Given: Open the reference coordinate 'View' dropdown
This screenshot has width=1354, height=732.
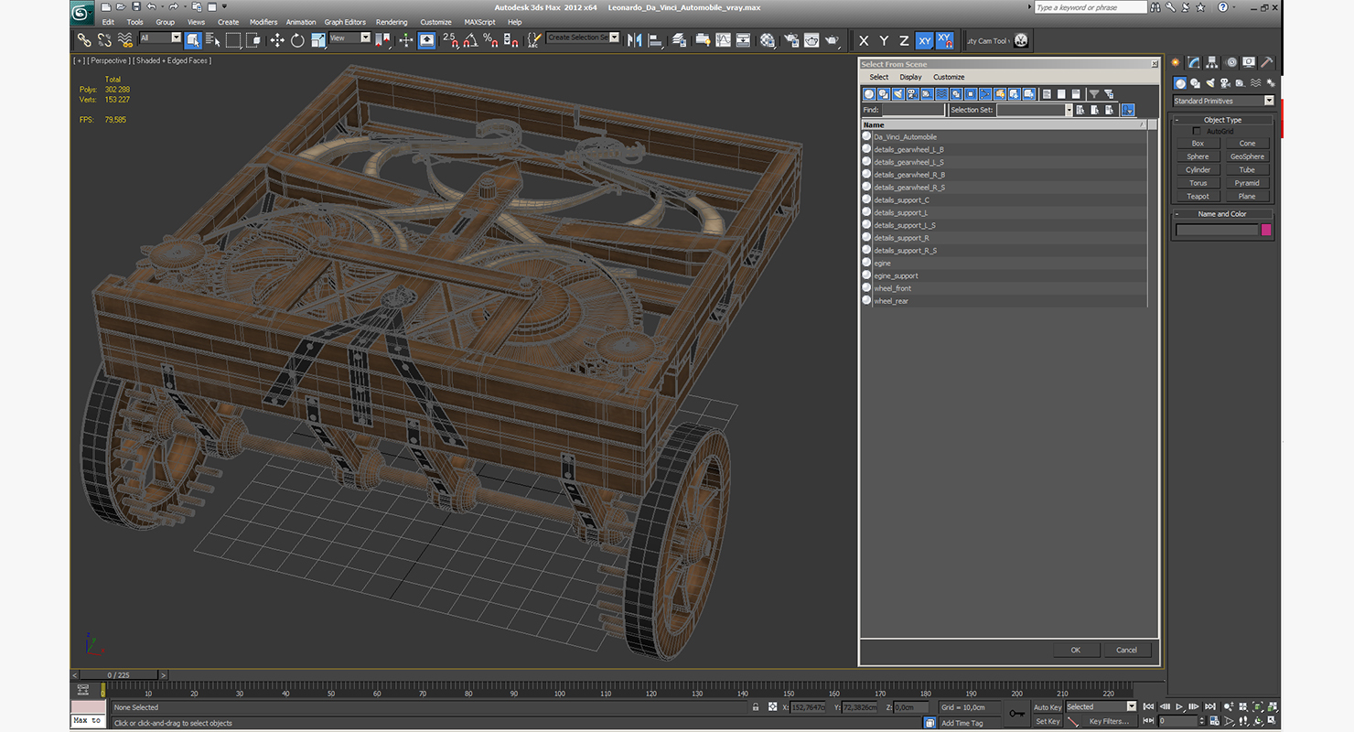Looking at the screenshot, I should click(x=350, y=38).
